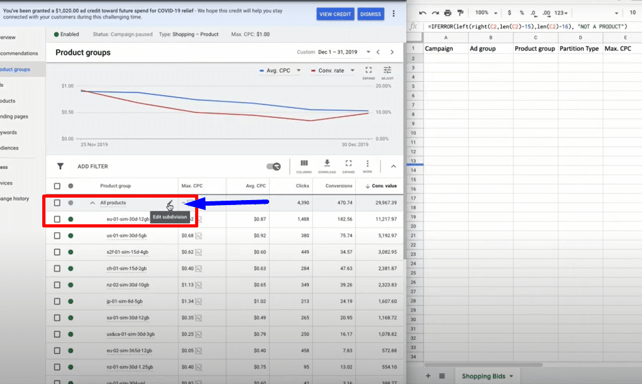Collapse the All products subdivision

(x=92, y=203)
